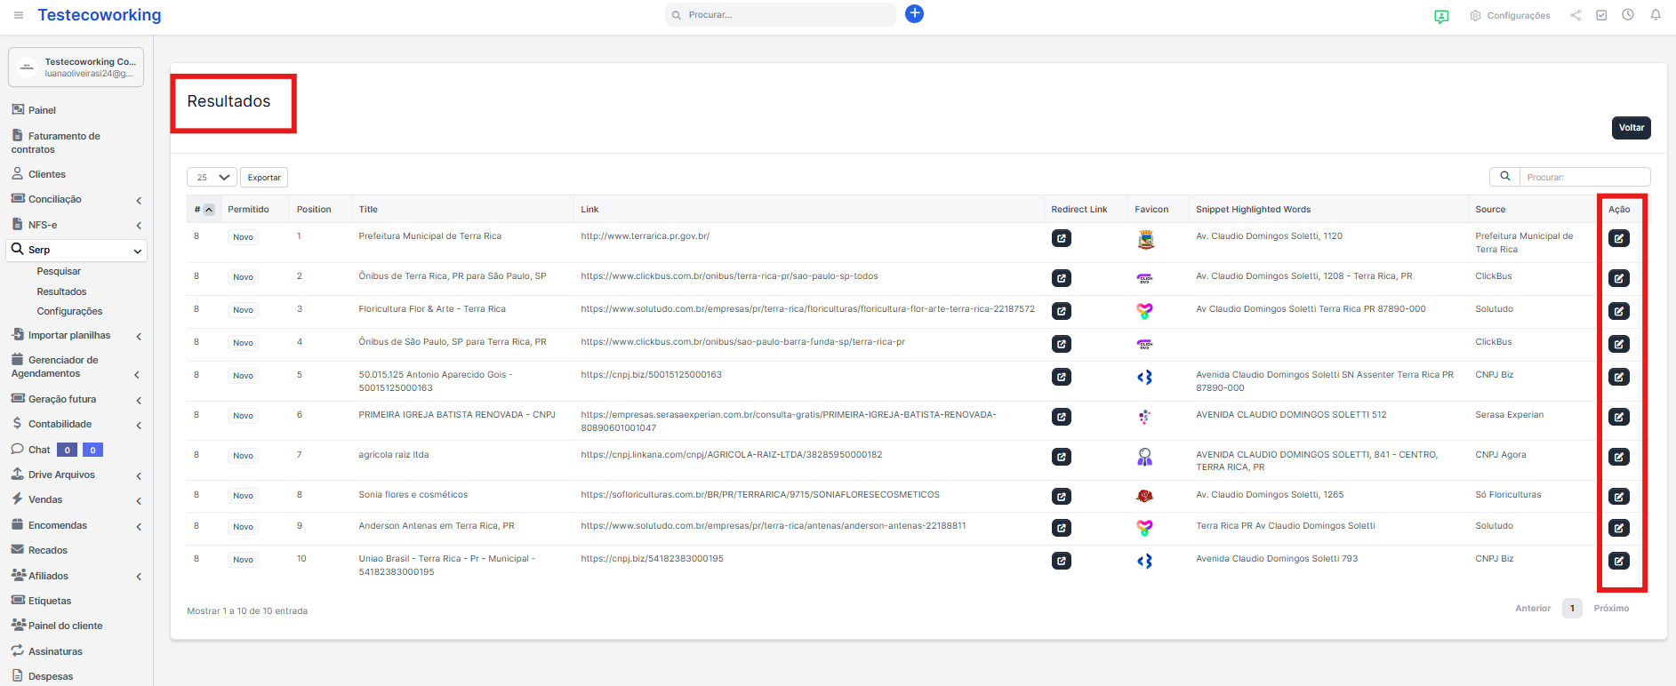Click the blue plus add button

click(914, 13)
